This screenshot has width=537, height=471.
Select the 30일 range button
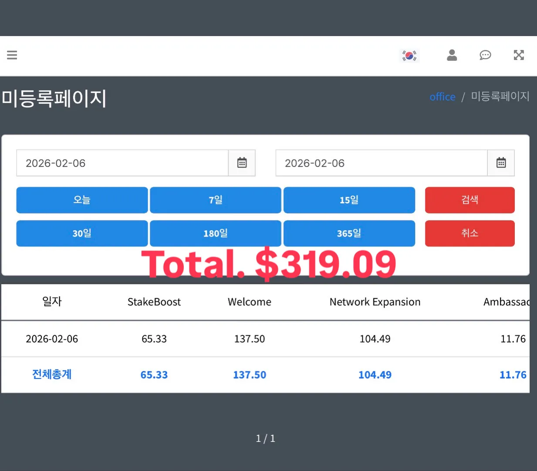82,234
